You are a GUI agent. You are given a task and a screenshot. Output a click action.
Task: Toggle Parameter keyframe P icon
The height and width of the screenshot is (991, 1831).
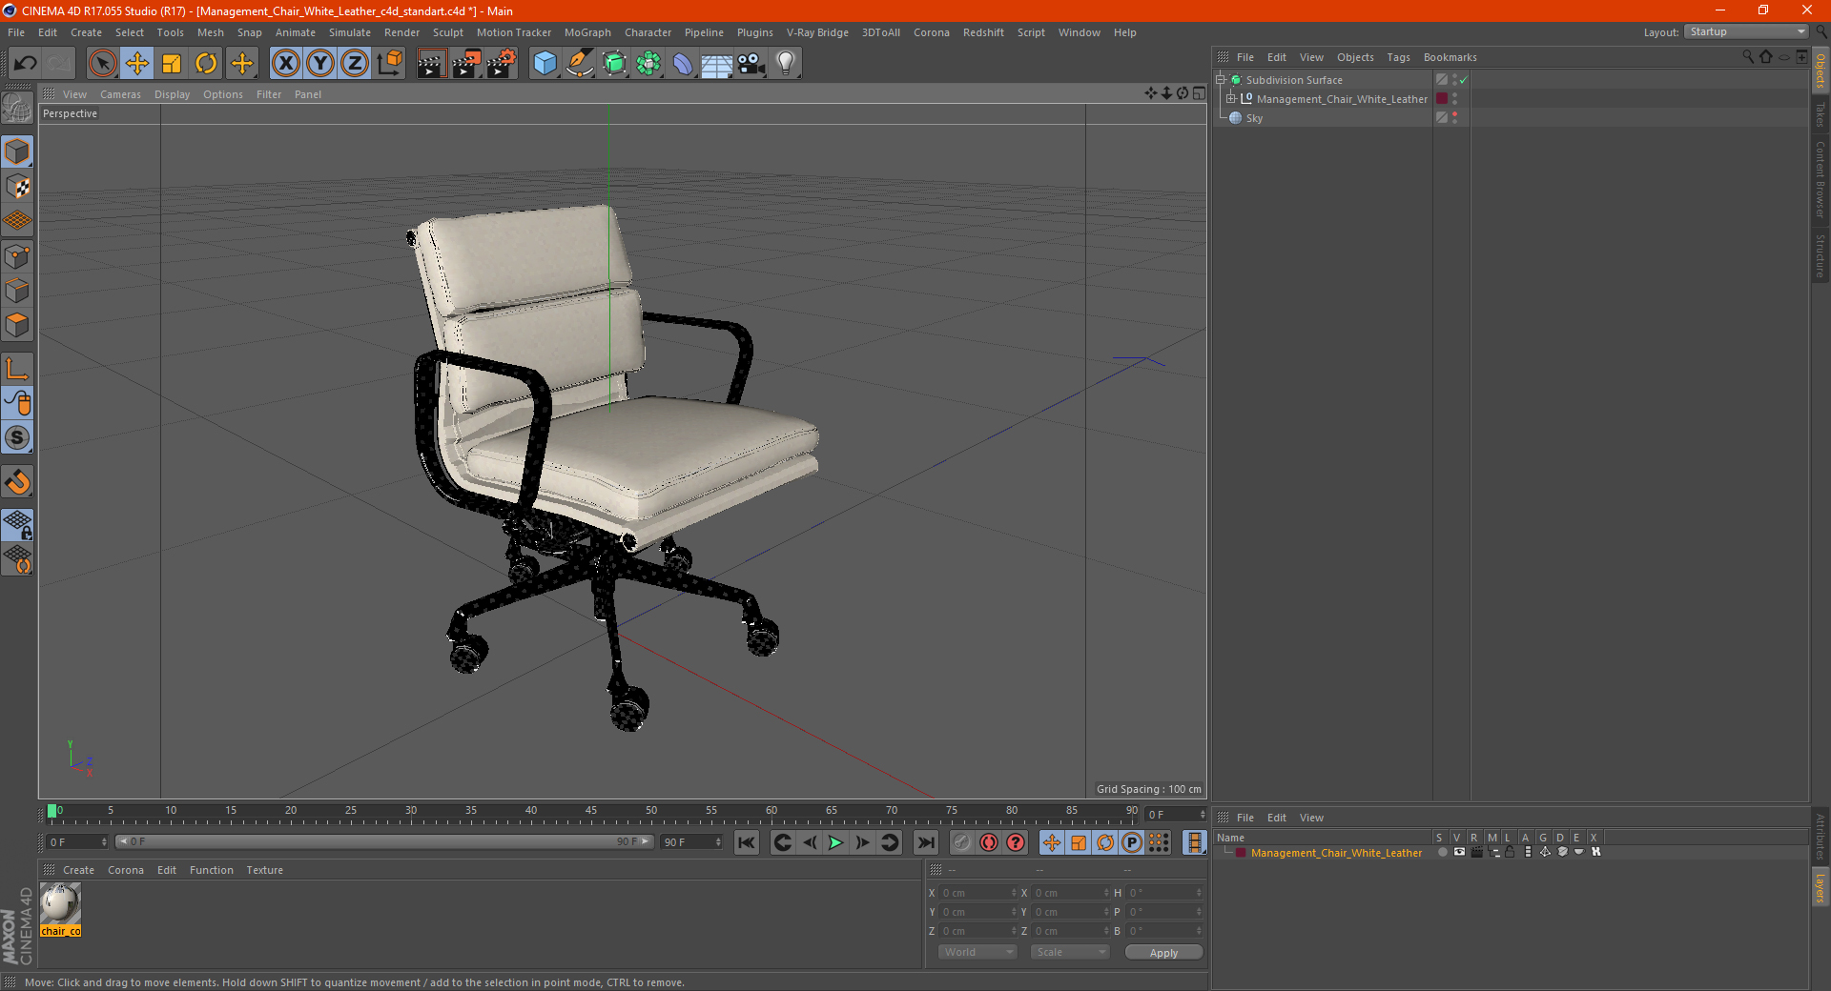(1131, 842)
